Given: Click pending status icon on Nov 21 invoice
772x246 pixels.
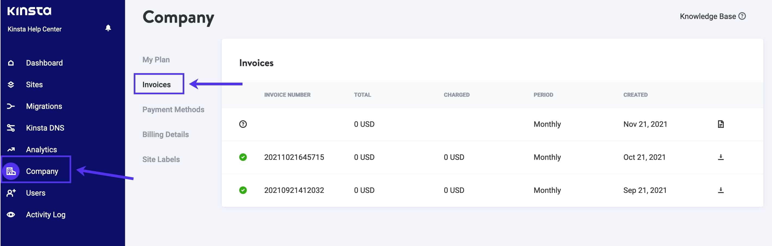Looking at the screenshot, I should point(243,124).
